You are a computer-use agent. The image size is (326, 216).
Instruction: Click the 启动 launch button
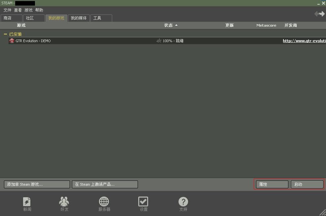coord(307,184)
